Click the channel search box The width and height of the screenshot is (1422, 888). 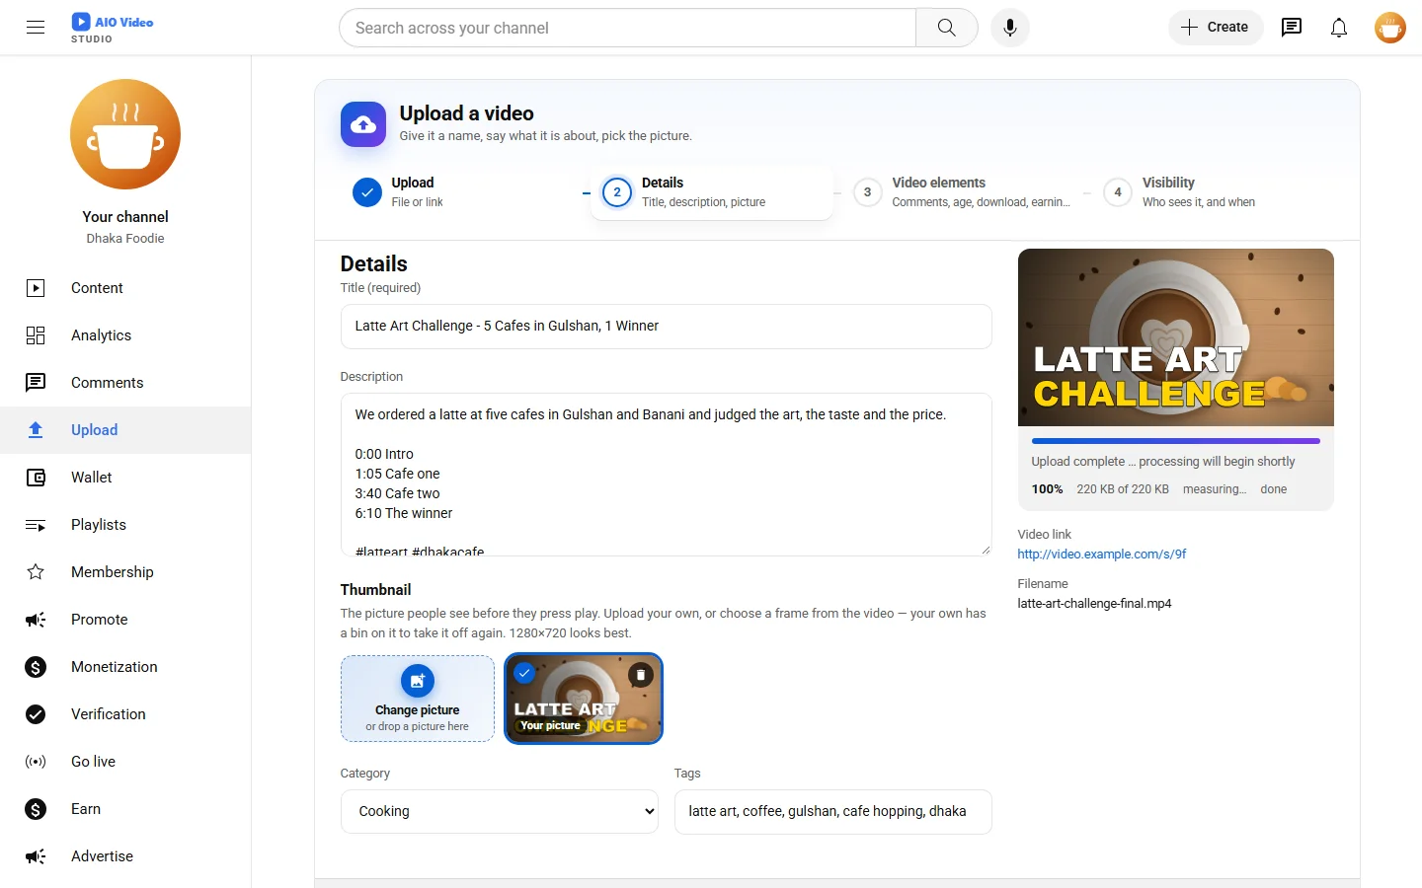[628, 28]
